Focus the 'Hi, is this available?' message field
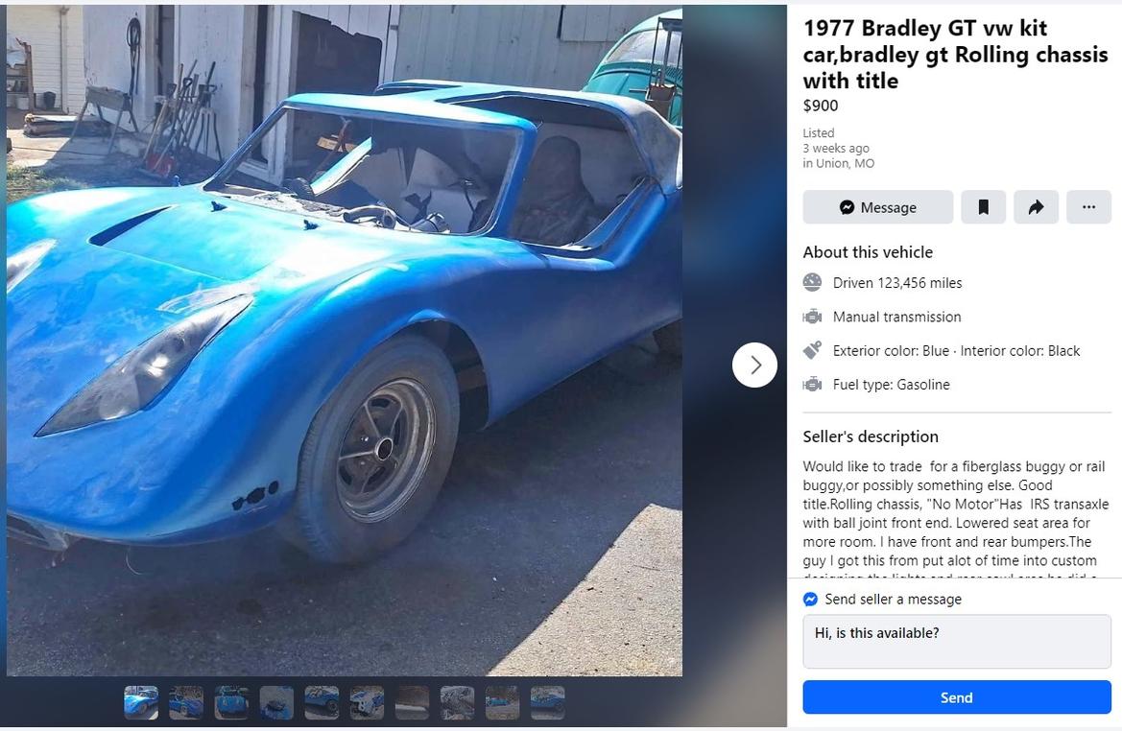1122x731 pixels. (x=957, y=642)
